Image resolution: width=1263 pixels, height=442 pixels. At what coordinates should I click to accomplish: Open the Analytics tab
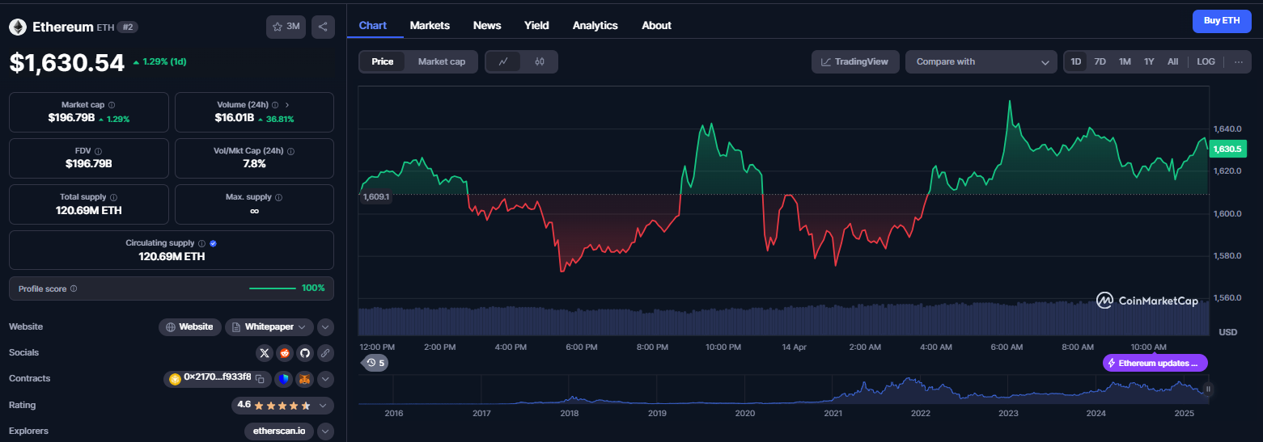[x=595, y=25]
